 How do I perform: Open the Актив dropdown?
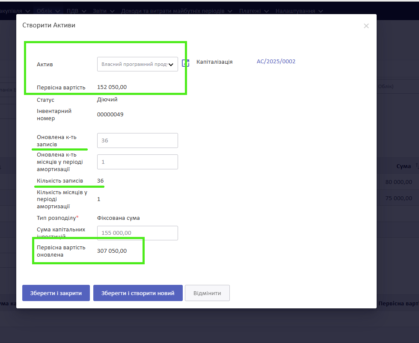tap(137, 64)
